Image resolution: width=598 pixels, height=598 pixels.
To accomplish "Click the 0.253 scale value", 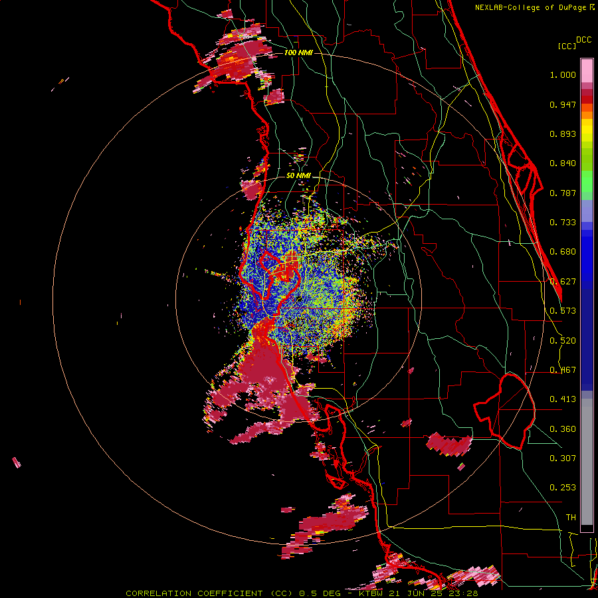I will pyautogui.click(x=563, y=488).
